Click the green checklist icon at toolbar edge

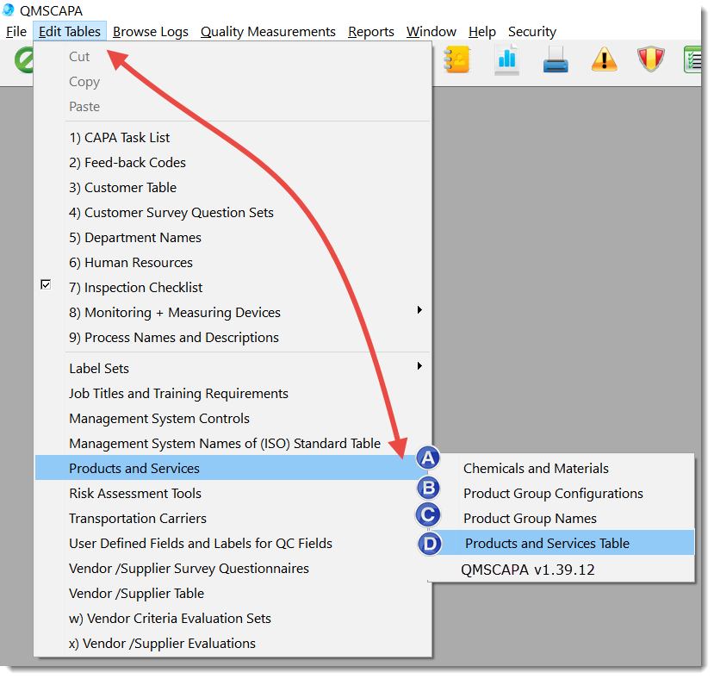pos(694,59)
